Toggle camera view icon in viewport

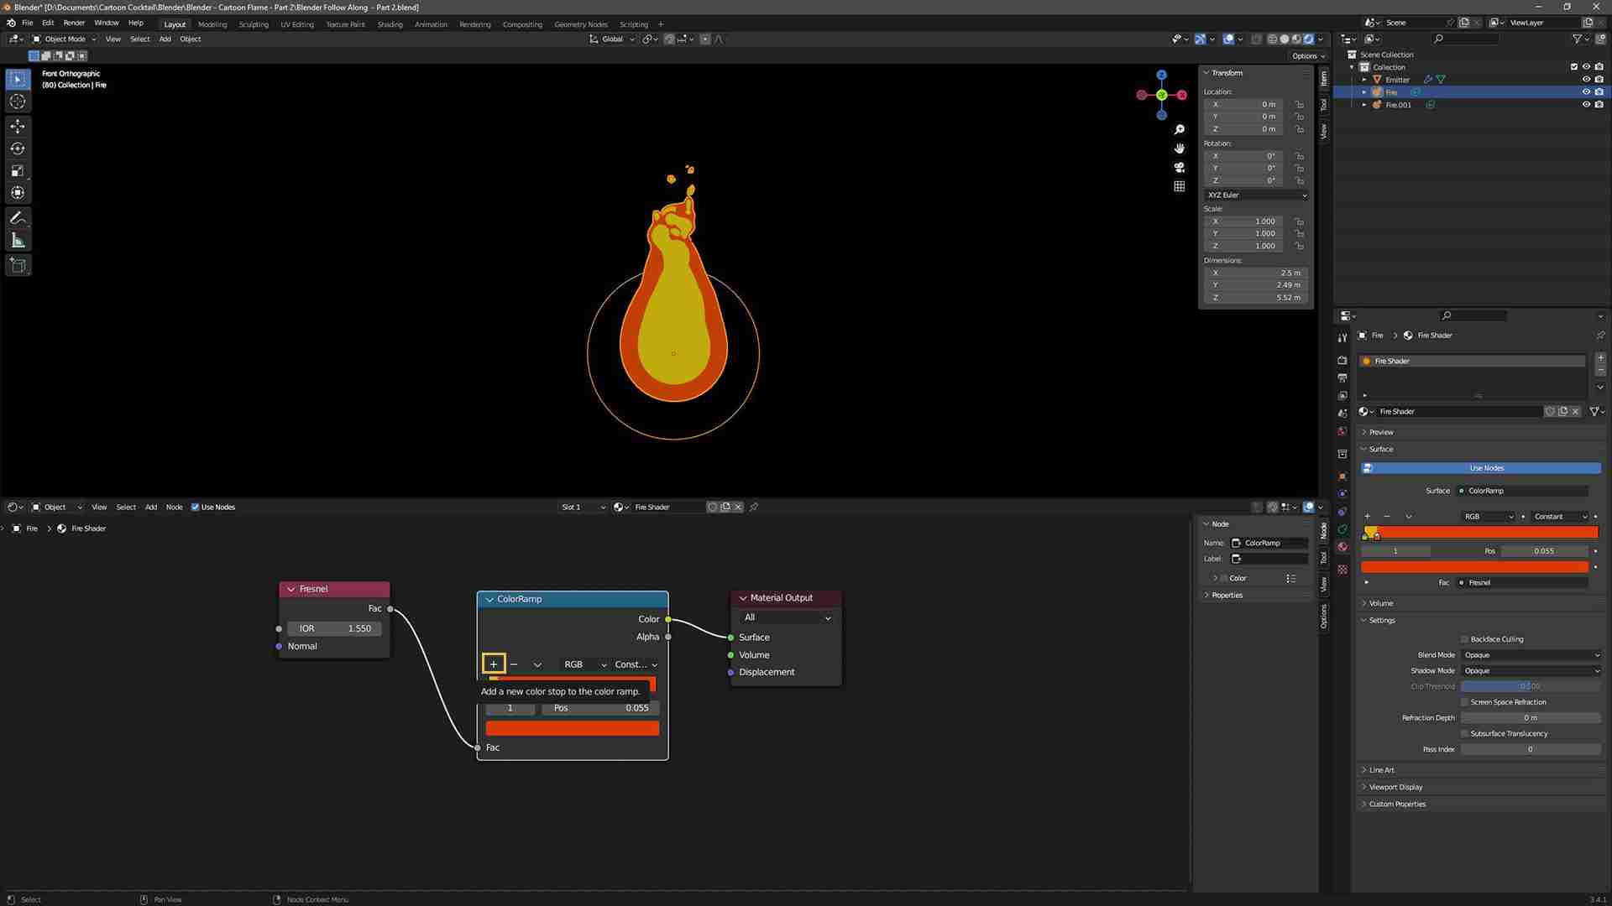(1180, 167)
